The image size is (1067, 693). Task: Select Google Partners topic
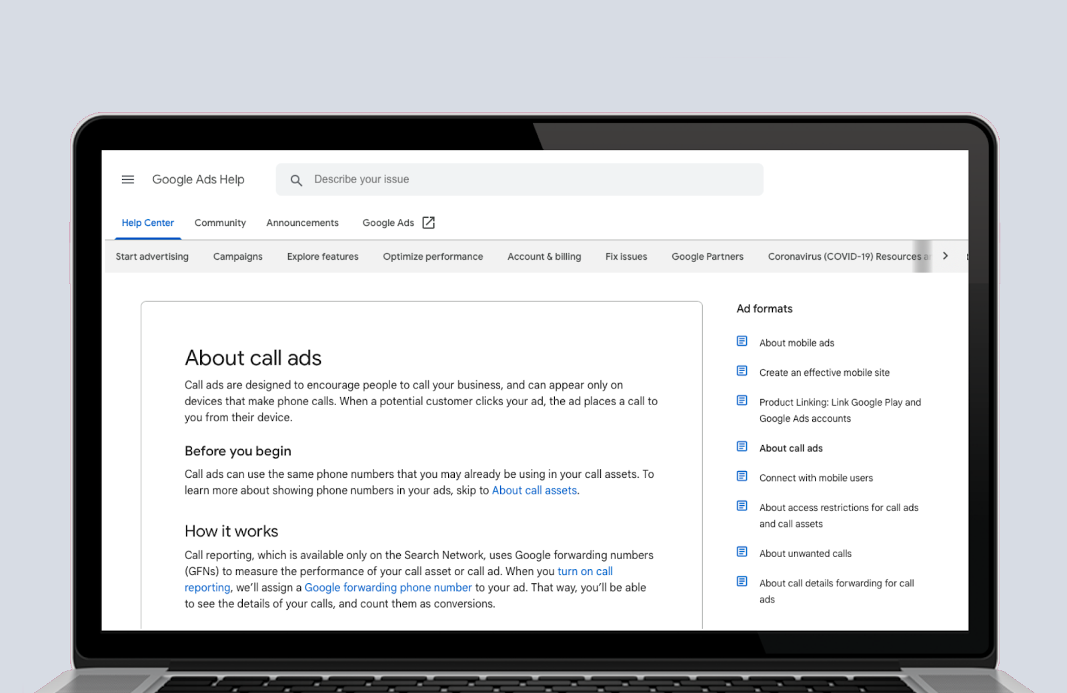click(708, 257)
